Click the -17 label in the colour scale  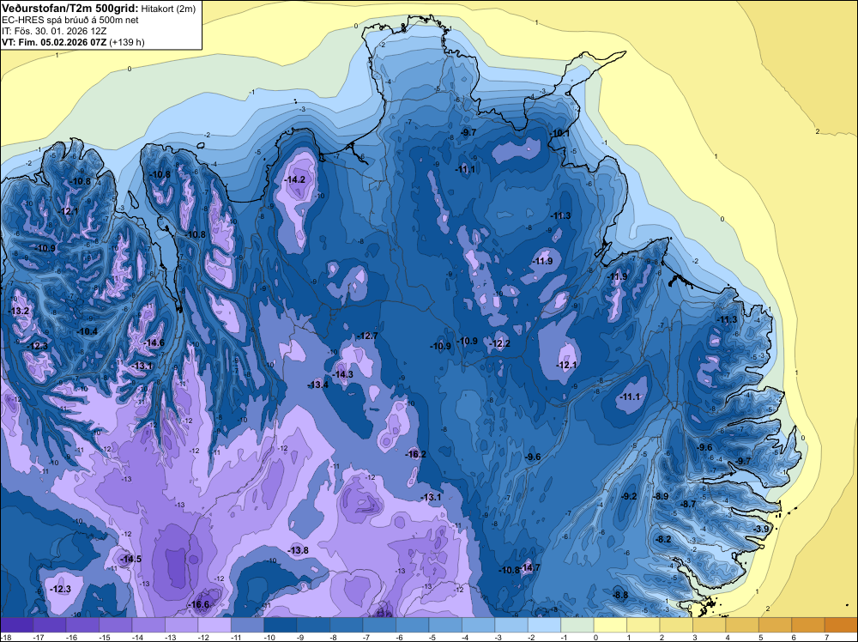[38, 637]
